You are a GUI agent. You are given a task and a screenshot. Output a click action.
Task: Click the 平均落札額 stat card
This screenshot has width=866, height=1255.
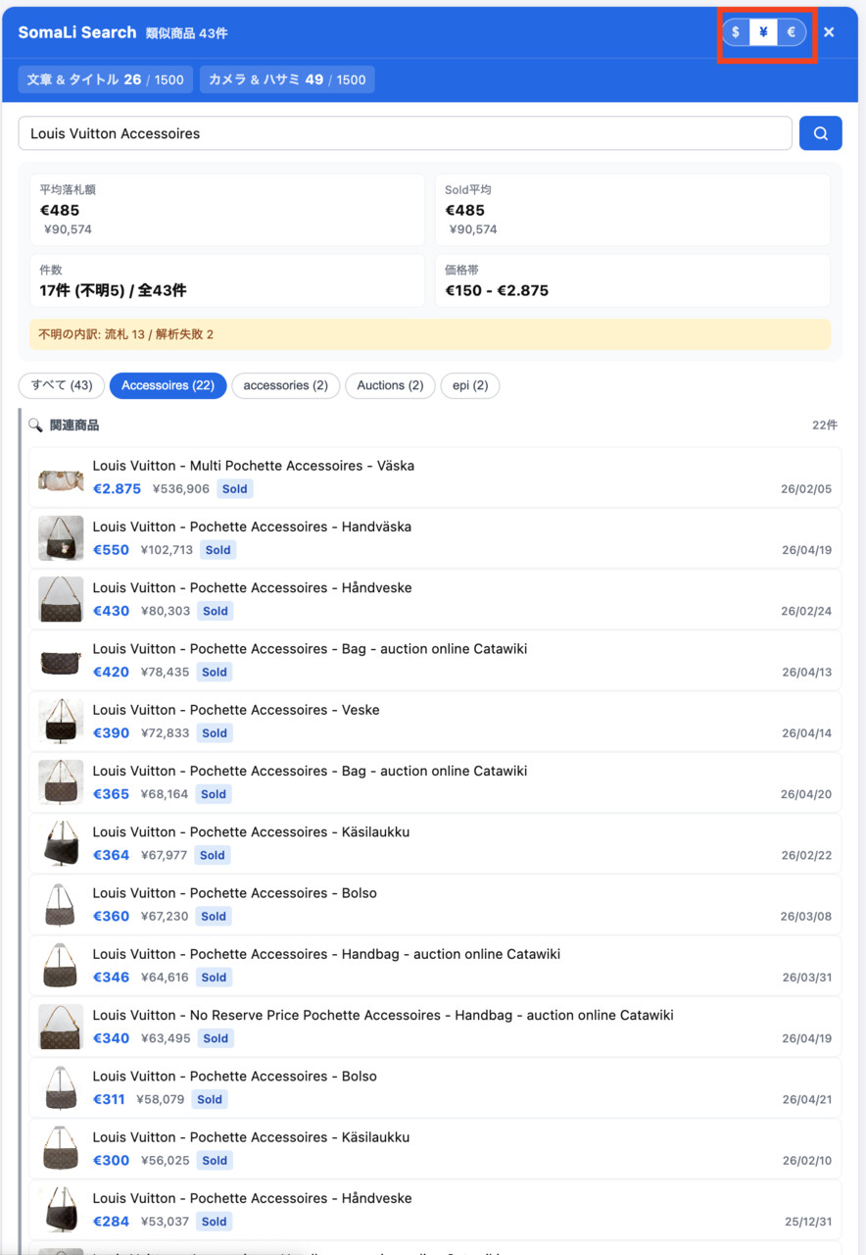coord(227,210)
